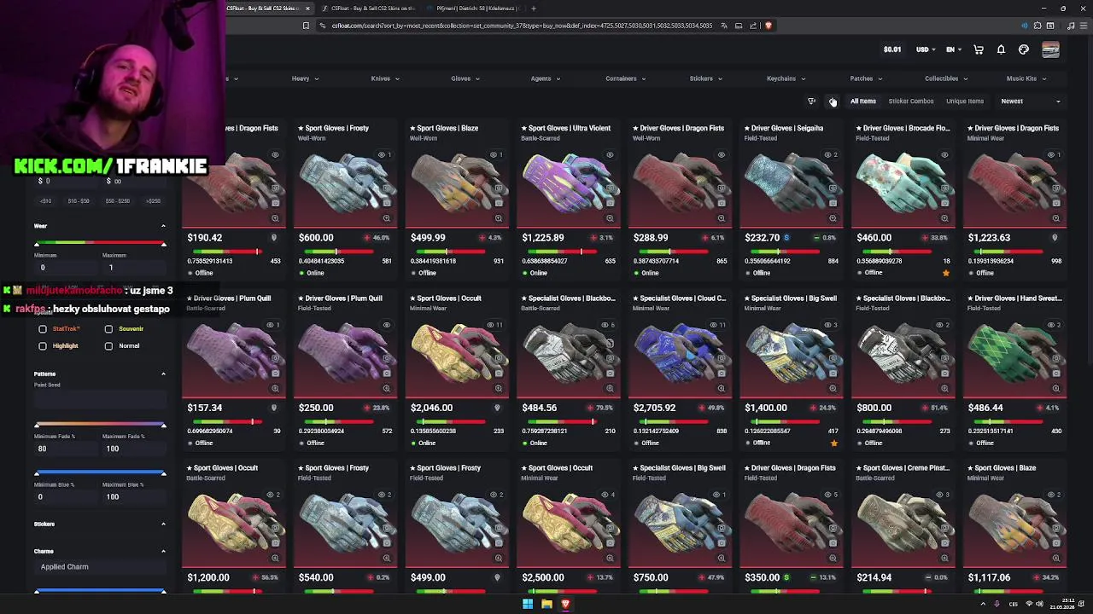1093x614 pixels.
Task: Click the inspect icon on Driver Gloves Seigaiha card
Action: [833, 188]
